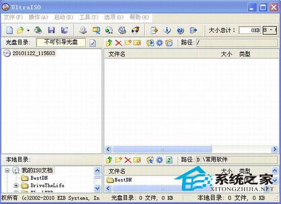The width and height of the screenshot is (281, 204).
Task: Sort disc files by 大小 column
Action: [216, 54]
